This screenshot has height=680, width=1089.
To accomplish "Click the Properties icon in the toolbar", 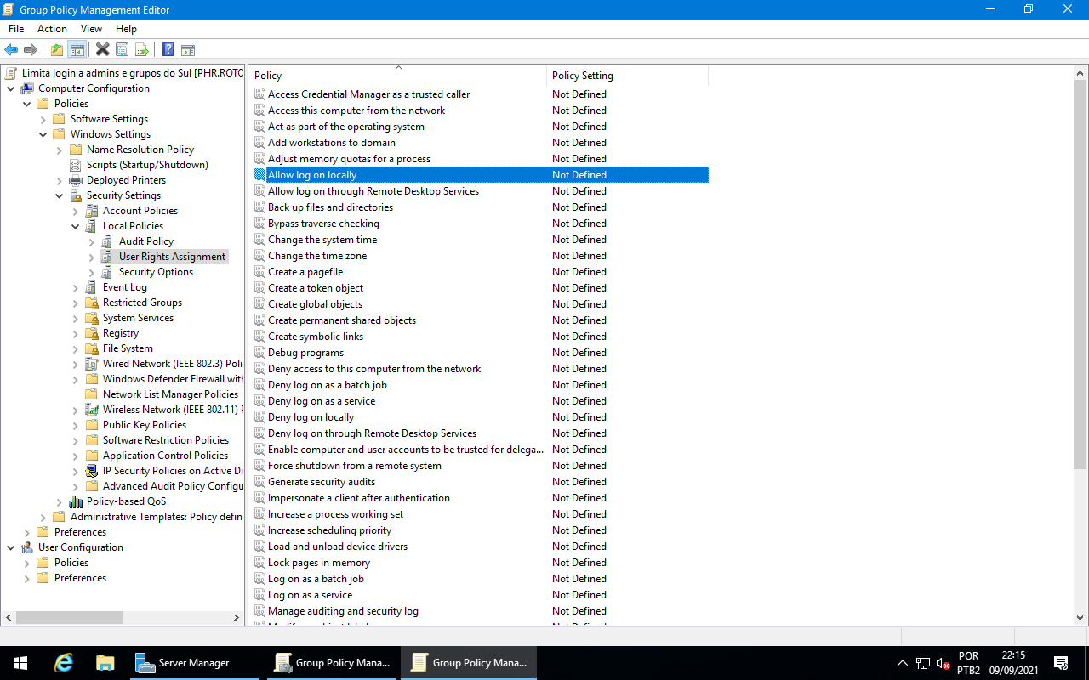I will click(x=123, y=48).
